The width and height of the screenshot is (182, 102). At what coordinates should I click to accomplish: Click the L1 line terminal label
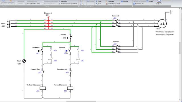point(8,21)
